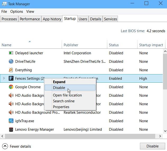Select the igfxTray.exe row name
Screen dimensions: 167x151
click(x=25, y=121)
